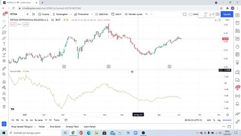The height and width of the screenshot is (136, 241).
Task: Open the watchlist panel icon
Action: pos(237,15)
